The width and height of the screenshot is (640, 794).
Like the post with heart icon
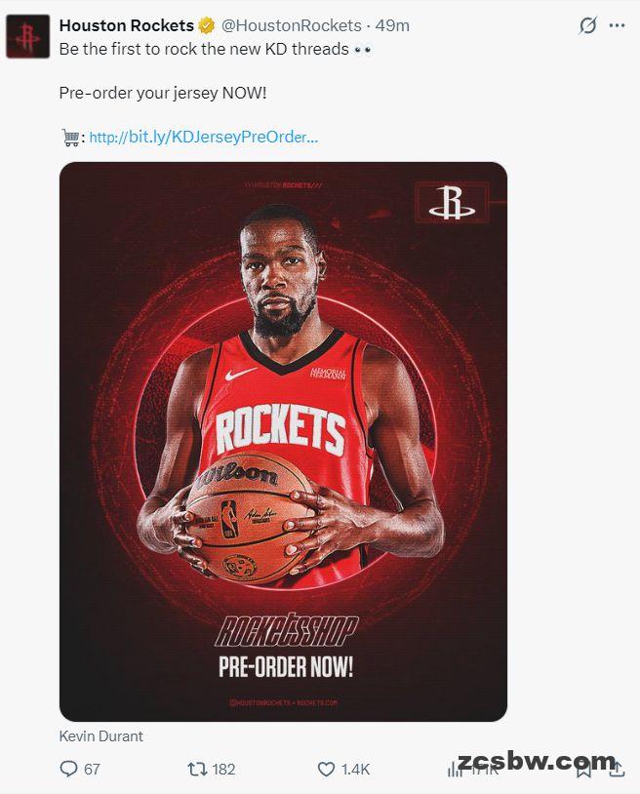[326, 770]
